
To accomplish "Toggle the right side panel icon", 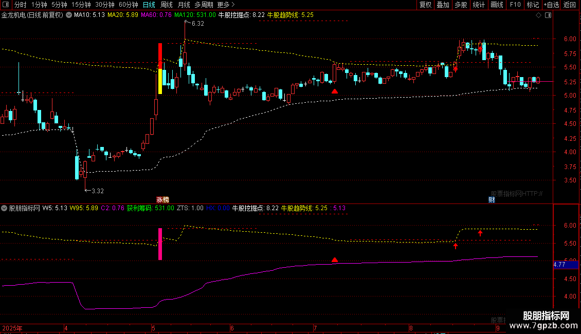I will (548, 15).
